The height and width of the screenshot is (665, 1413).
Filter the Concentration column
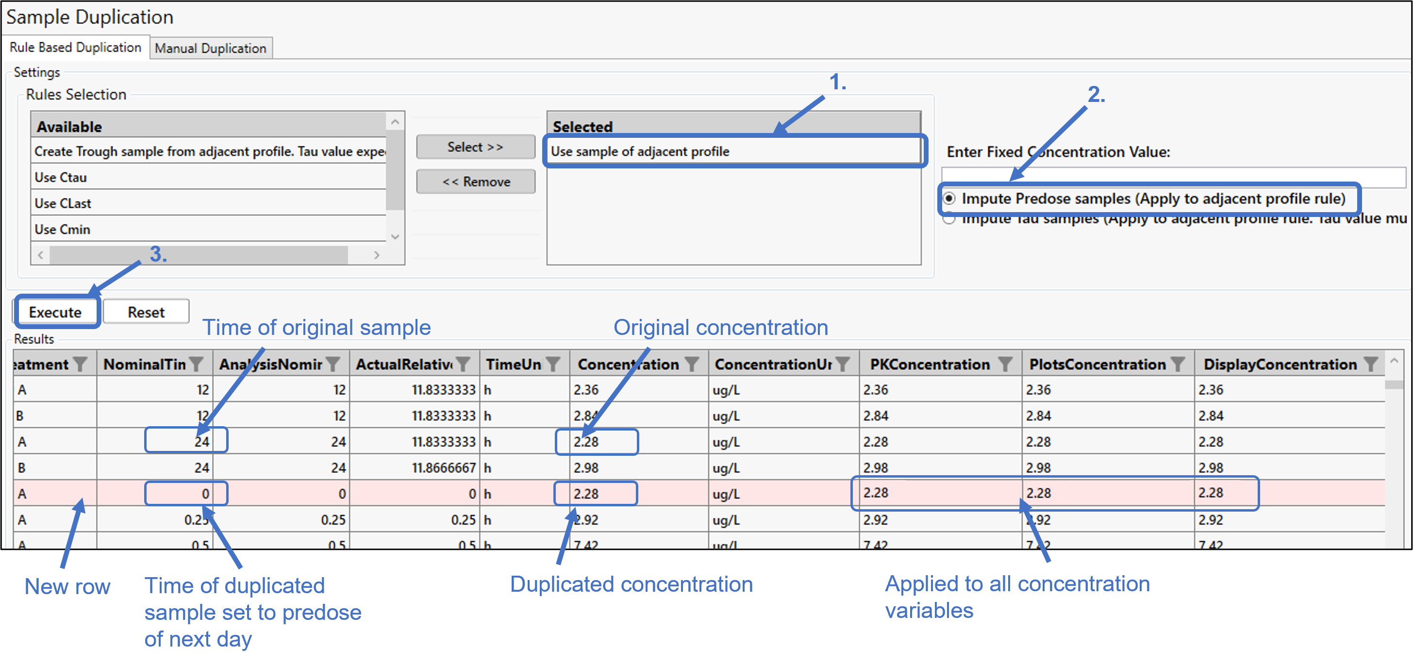[692, 365]
